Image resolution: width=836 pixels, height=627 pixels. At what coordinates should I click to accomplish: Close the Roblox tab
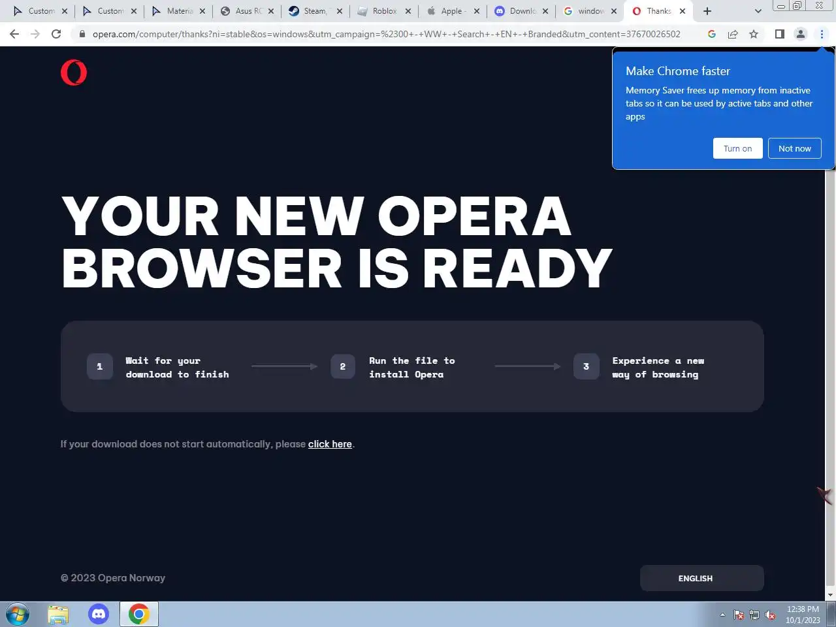click(x=408, y=11)
